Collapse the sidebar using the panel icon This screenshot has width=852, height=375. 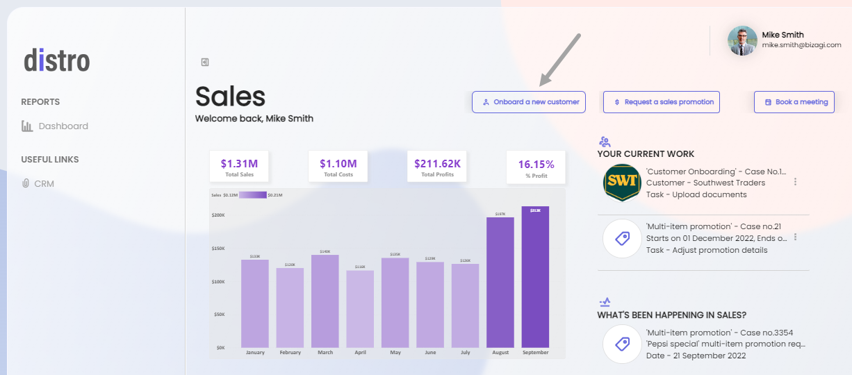pos(205,62)
